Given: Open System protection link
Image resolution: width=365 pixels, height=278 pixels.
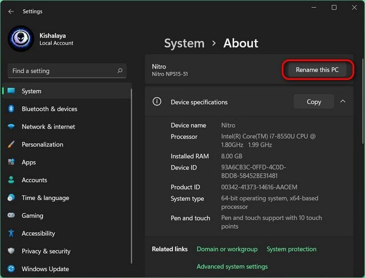Looking at the screenshot, I should 291,249.
